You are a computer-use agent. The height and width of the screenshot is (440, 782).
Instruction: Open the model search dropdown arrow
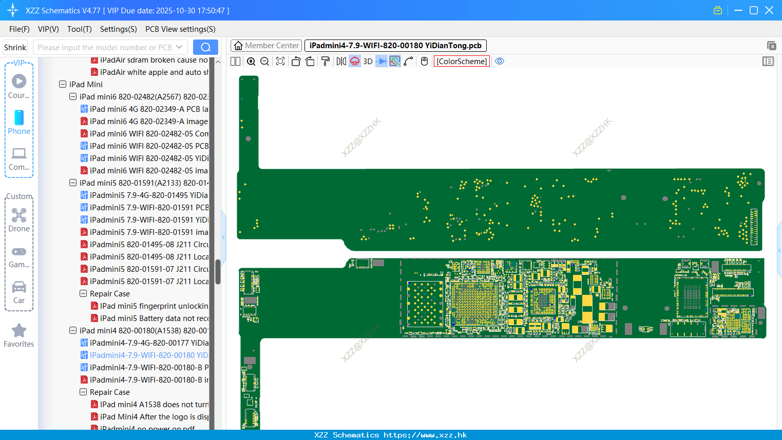[x=179, y=47]
